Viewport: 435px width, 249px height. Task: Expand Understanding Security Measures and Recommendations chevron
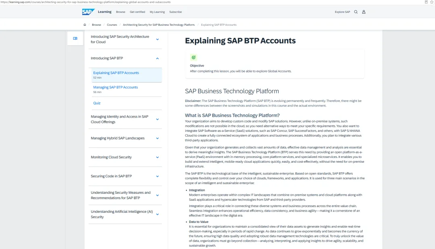pyautogui.click(x=157, y=195)
